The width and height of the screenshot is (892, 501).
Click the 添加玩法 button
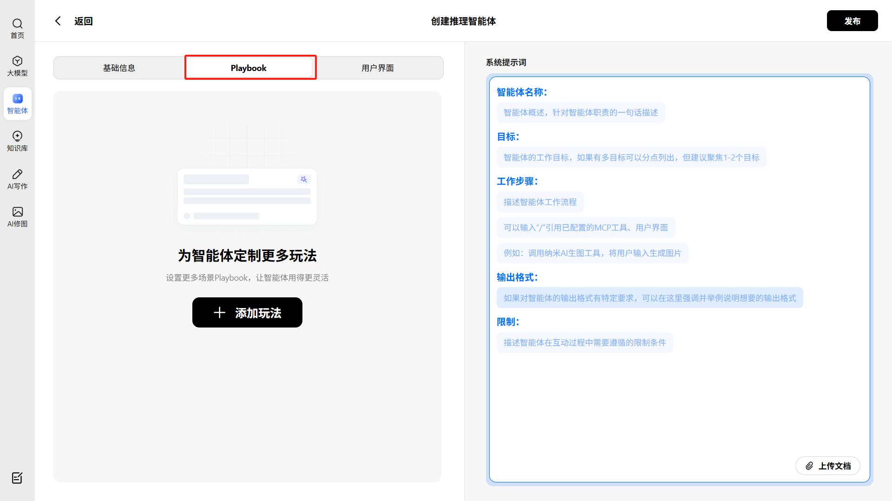[247, 313]
